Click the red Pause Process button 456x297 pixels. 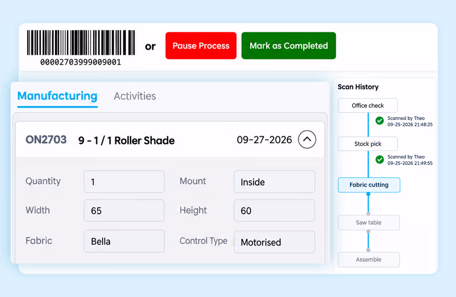tap(201, 46)
